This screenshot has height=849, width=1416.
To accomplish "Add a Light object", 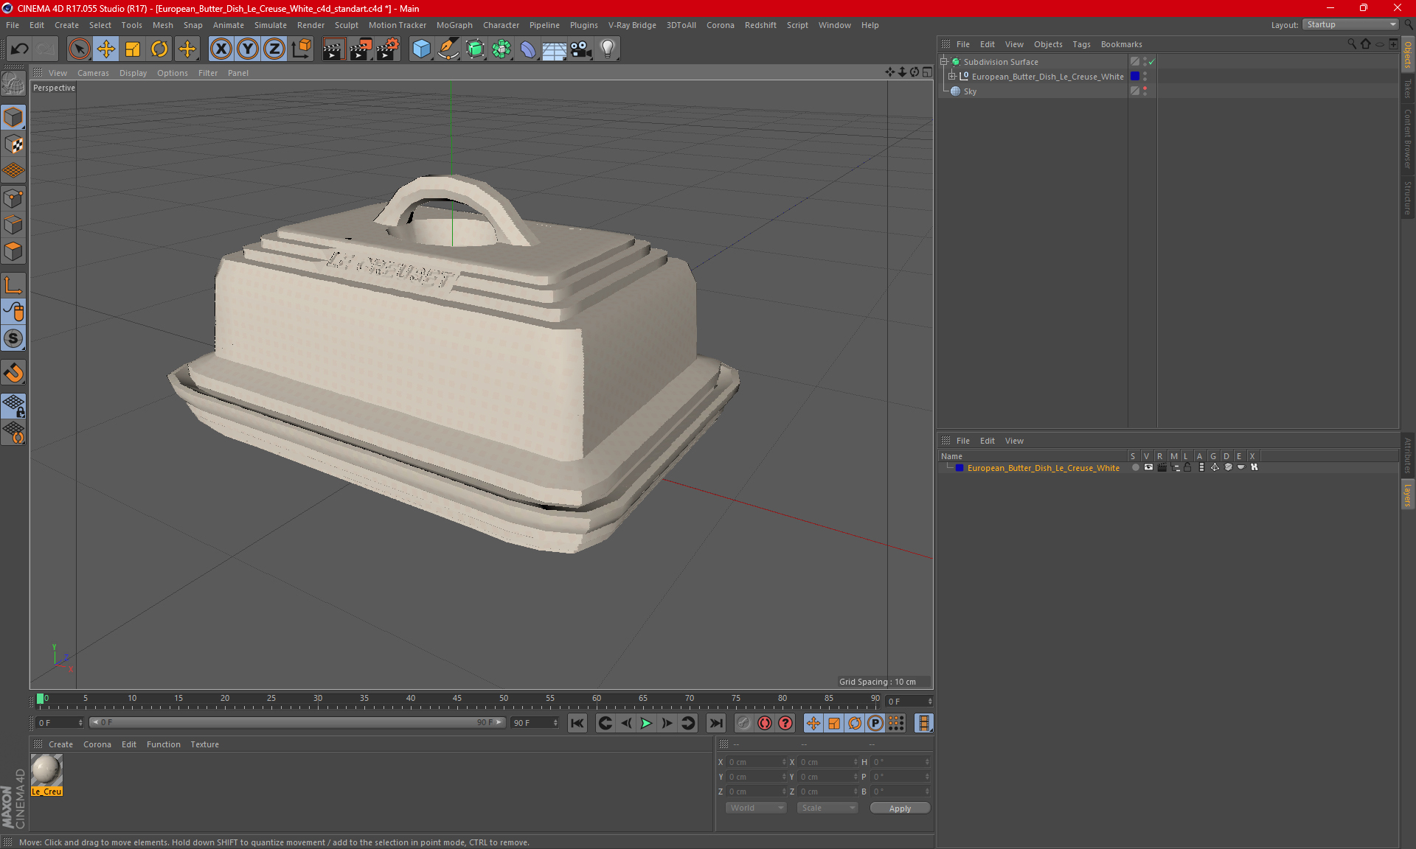I will 608,49.
